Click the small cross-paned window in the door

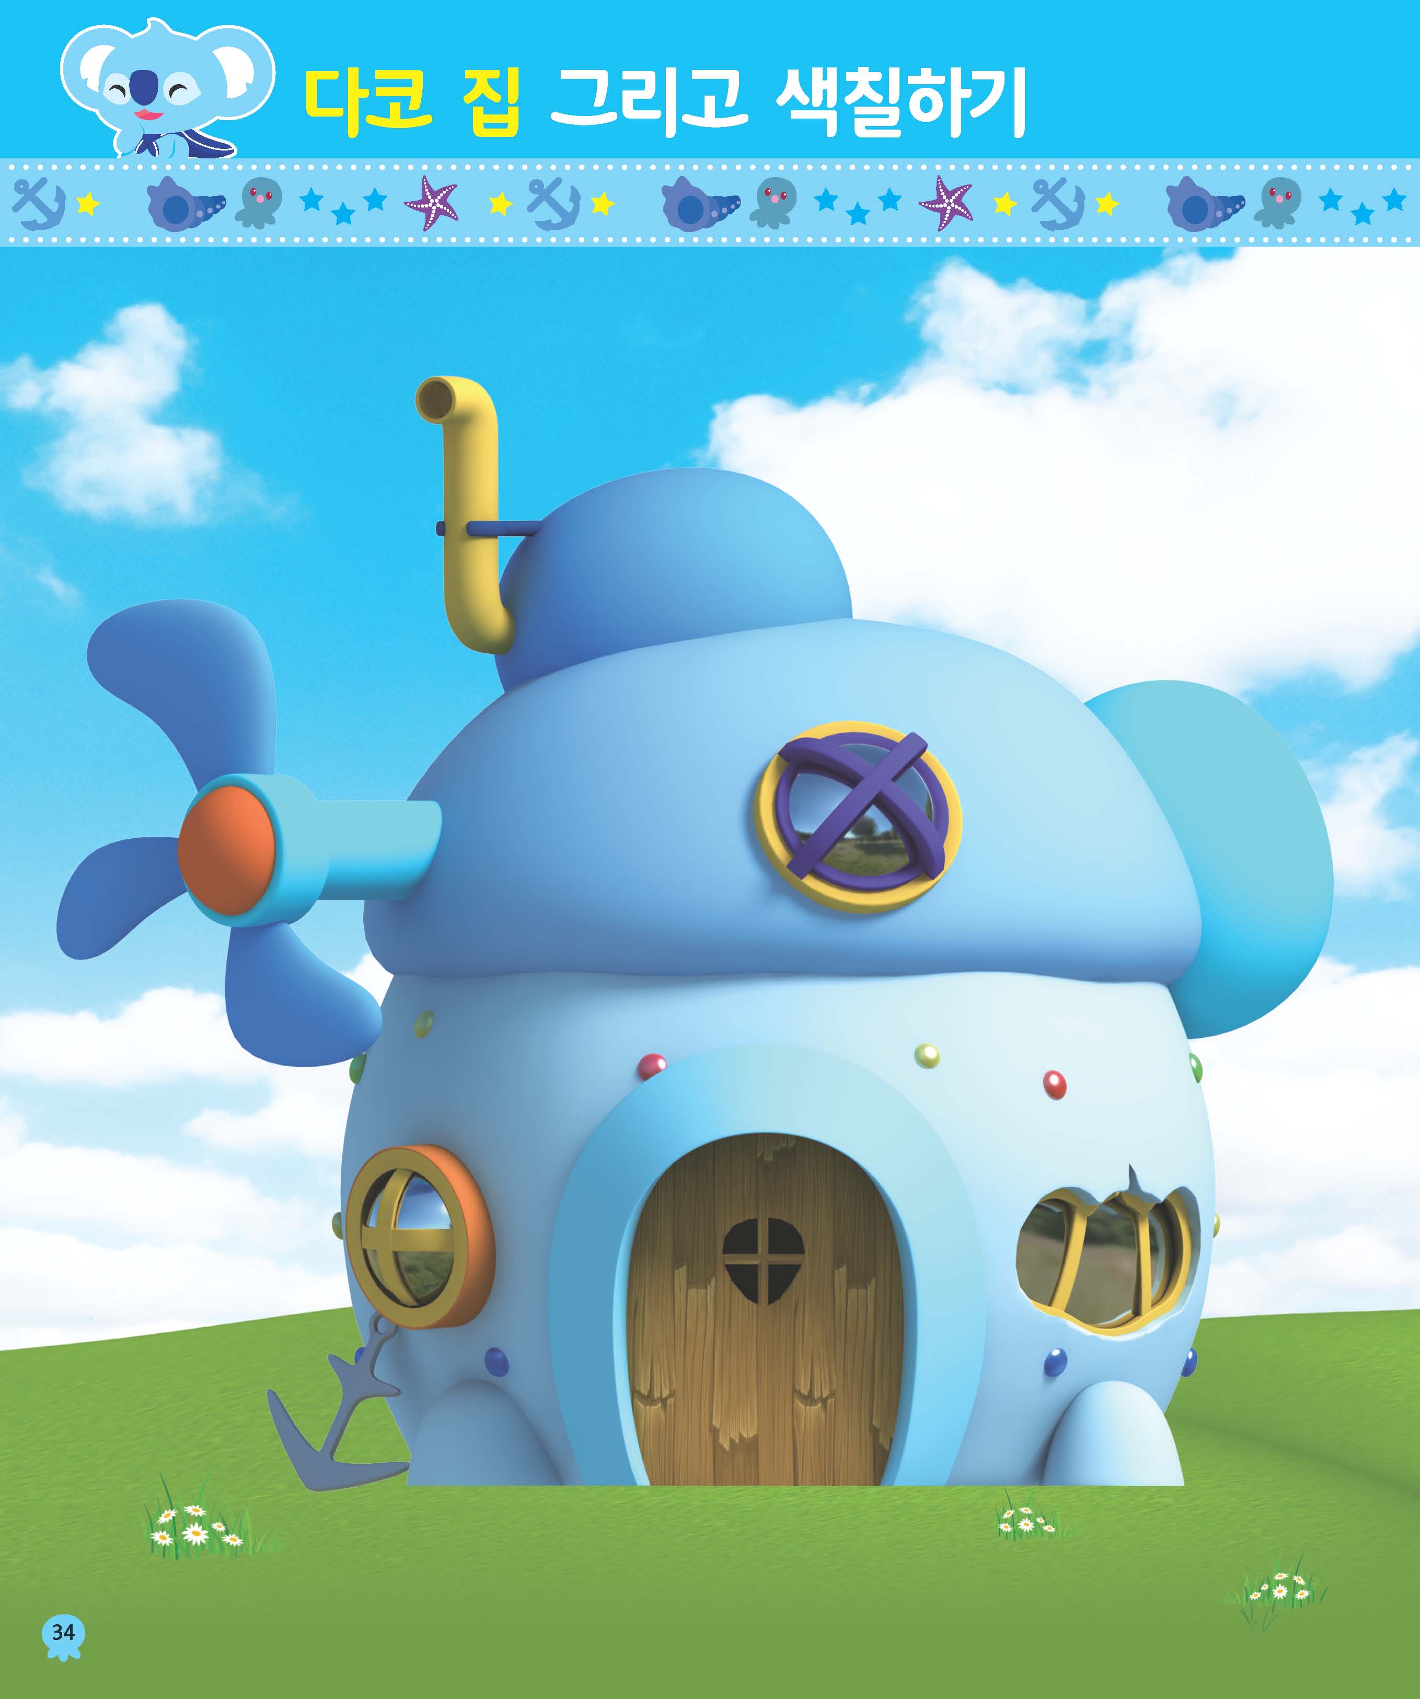[x=763, y=1261]
